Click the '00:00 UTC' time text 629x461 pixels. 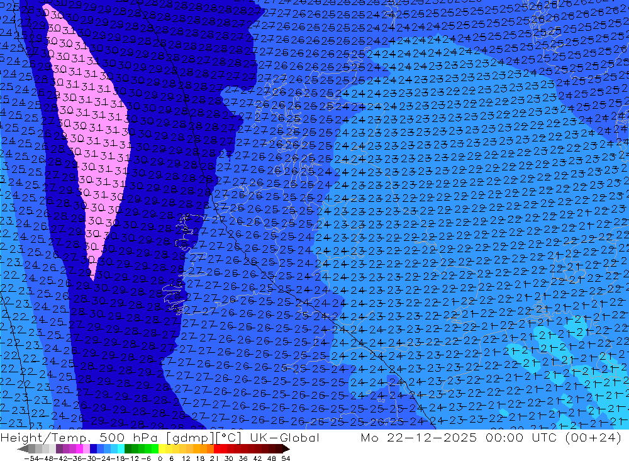pos(522,438)
